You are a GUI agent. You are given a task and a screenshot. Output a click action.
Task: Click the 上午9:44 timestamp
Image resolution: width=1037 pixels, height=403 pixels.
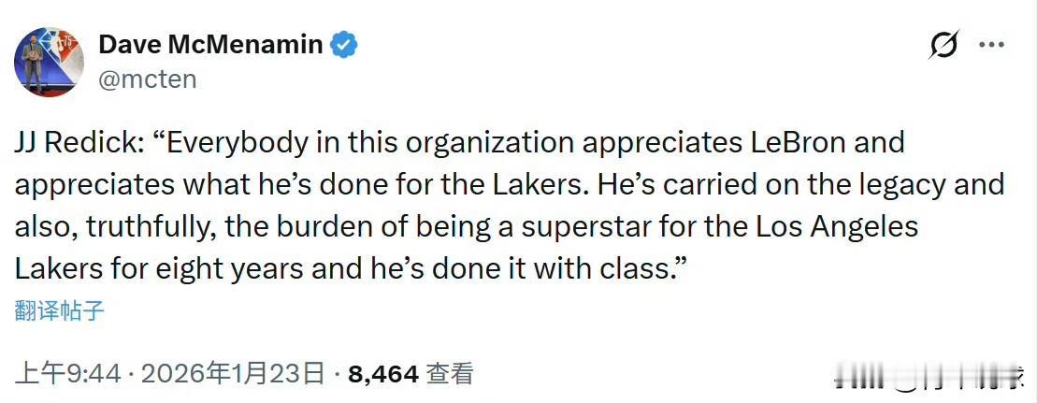(x=69, y=375)
